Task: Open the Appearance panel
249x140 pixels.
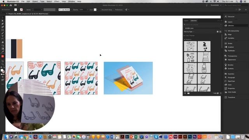Action: pos(230,59)
